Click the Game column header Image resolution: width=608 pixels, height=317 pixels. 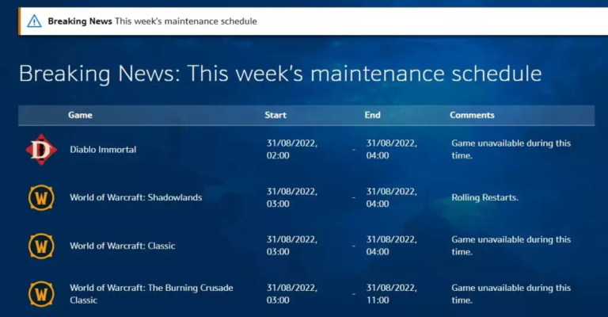80,115
